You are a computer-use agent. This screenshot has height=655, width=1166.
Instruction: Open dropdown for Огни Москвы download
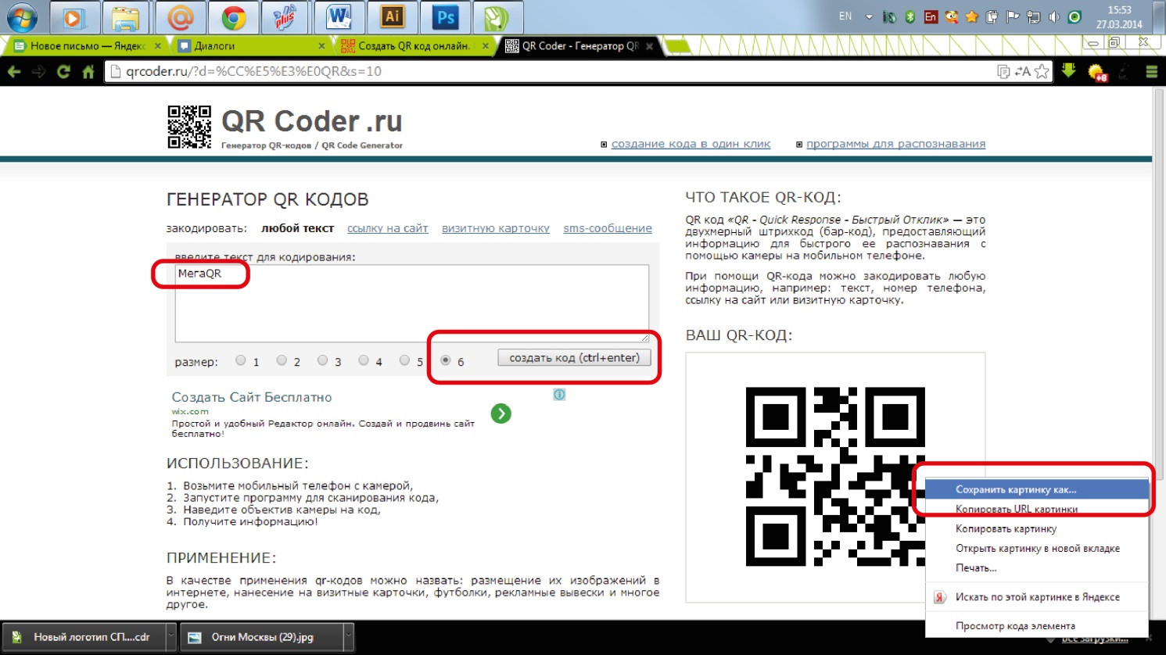(x=349, y=637)
